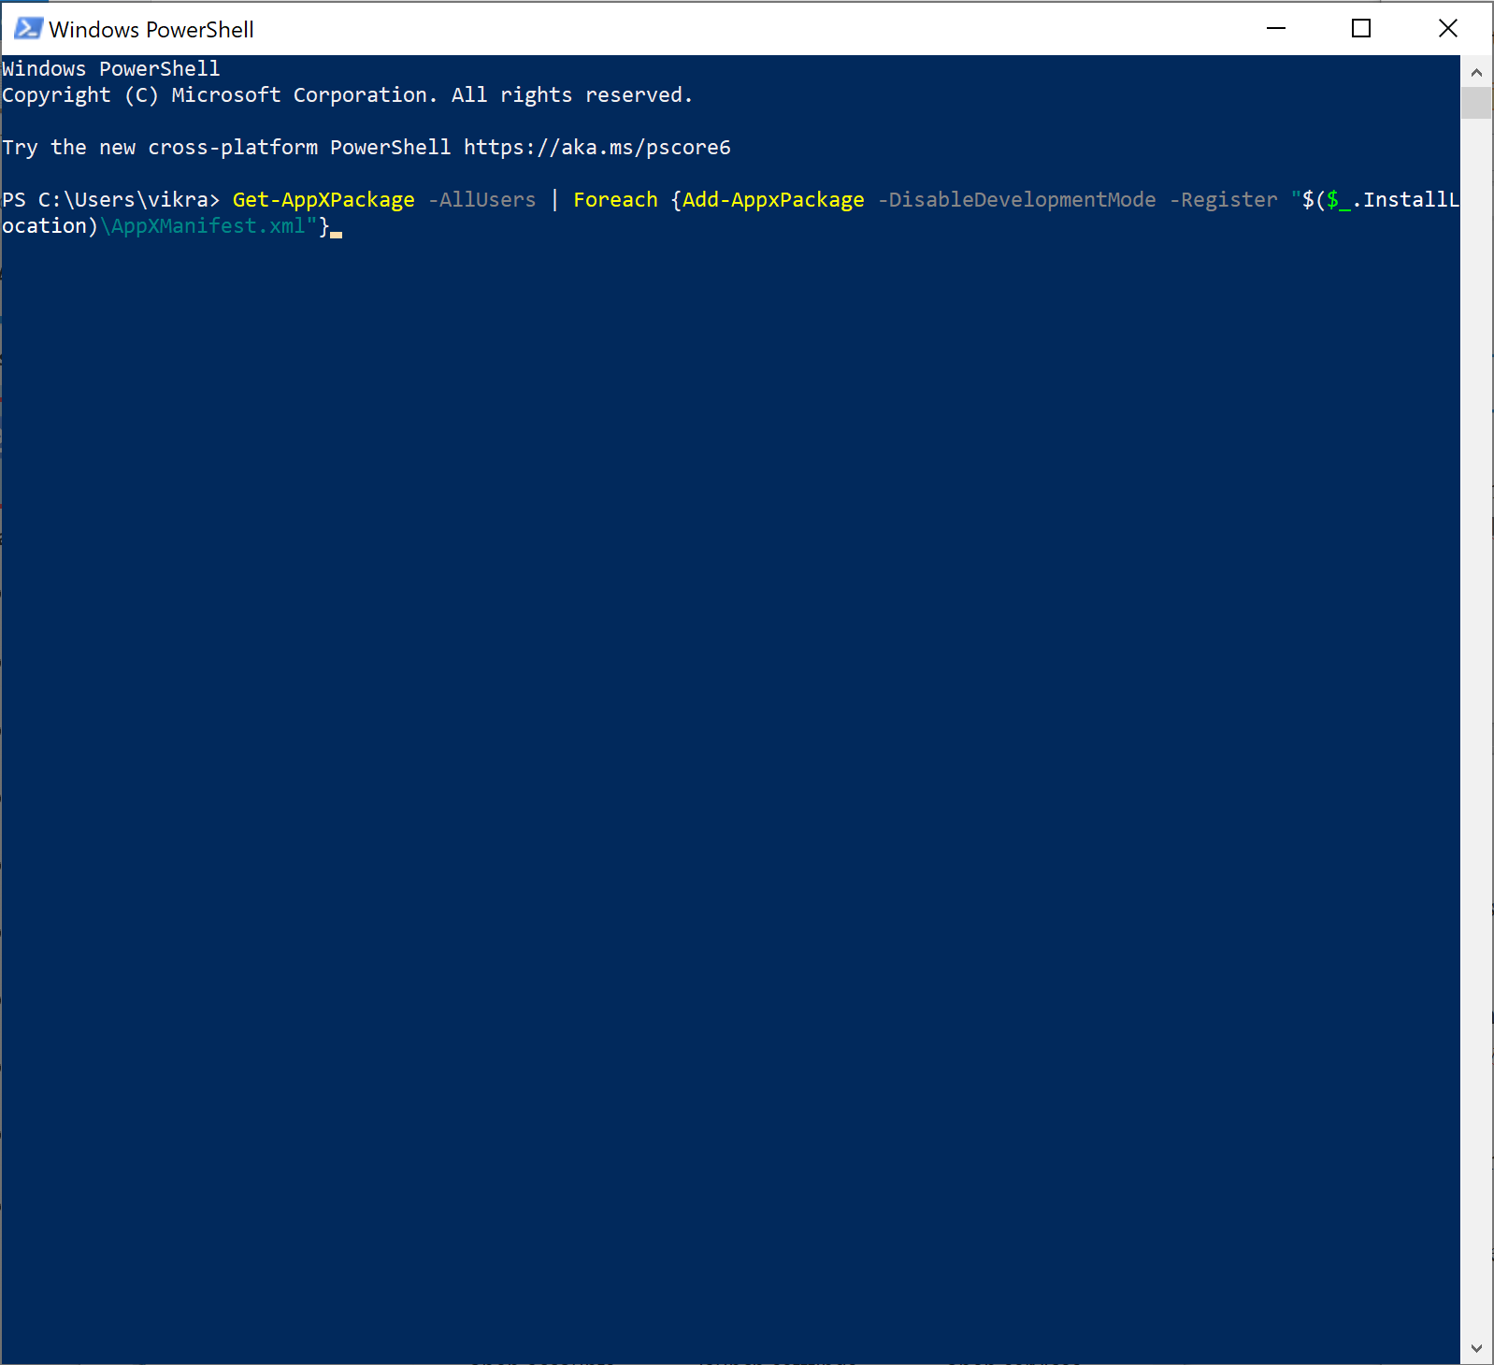Viewport: 1494px width, 1365px height.
Task: Minimize the Windows PowerShell window
Action: tap(1276, 28)
